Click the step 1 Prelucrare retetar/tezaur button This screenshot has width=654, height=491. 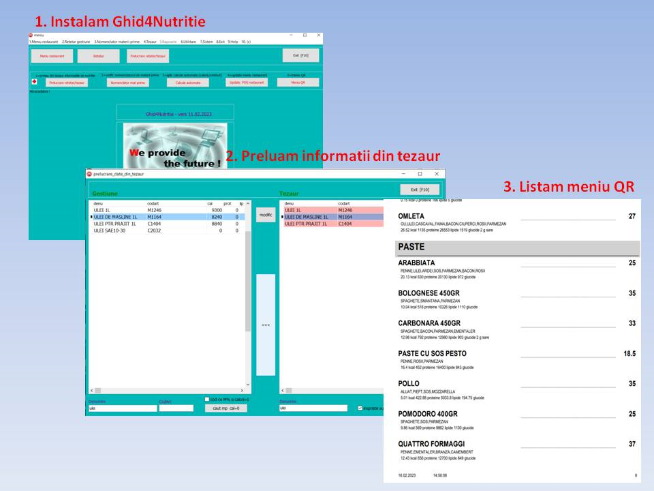tap(67, 83)
